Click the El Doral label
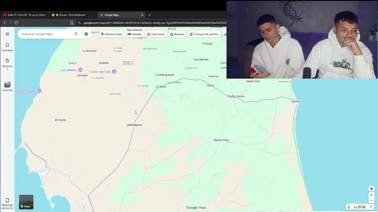378x212 pixels. click(x=207, y=44)
